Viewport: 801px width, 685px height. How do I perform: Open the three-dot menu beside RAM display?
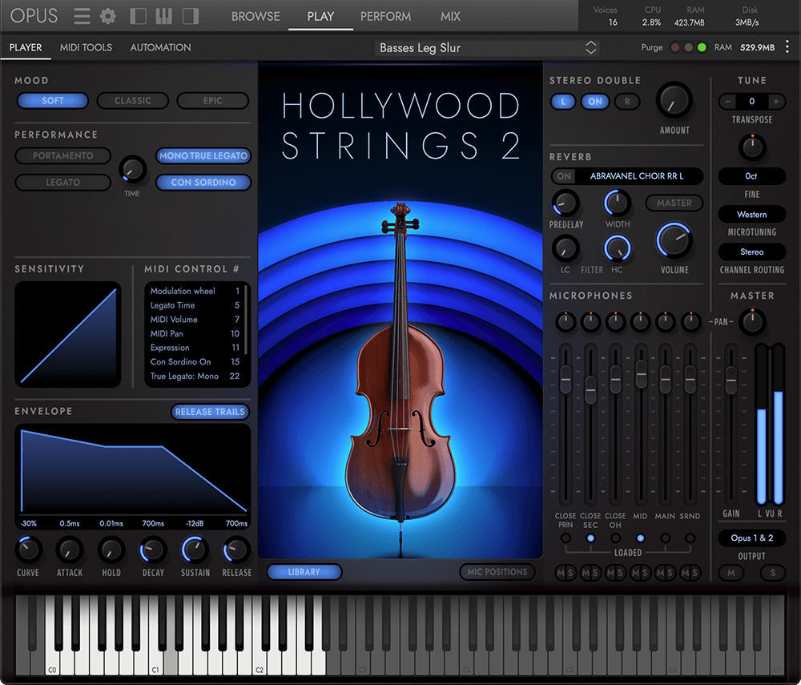click(787, 47)
